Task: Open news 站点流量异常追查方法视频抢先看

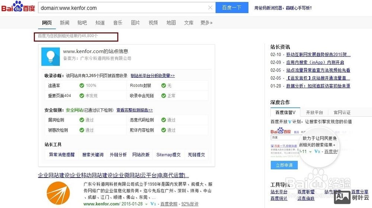Action: tap(318, 70)
